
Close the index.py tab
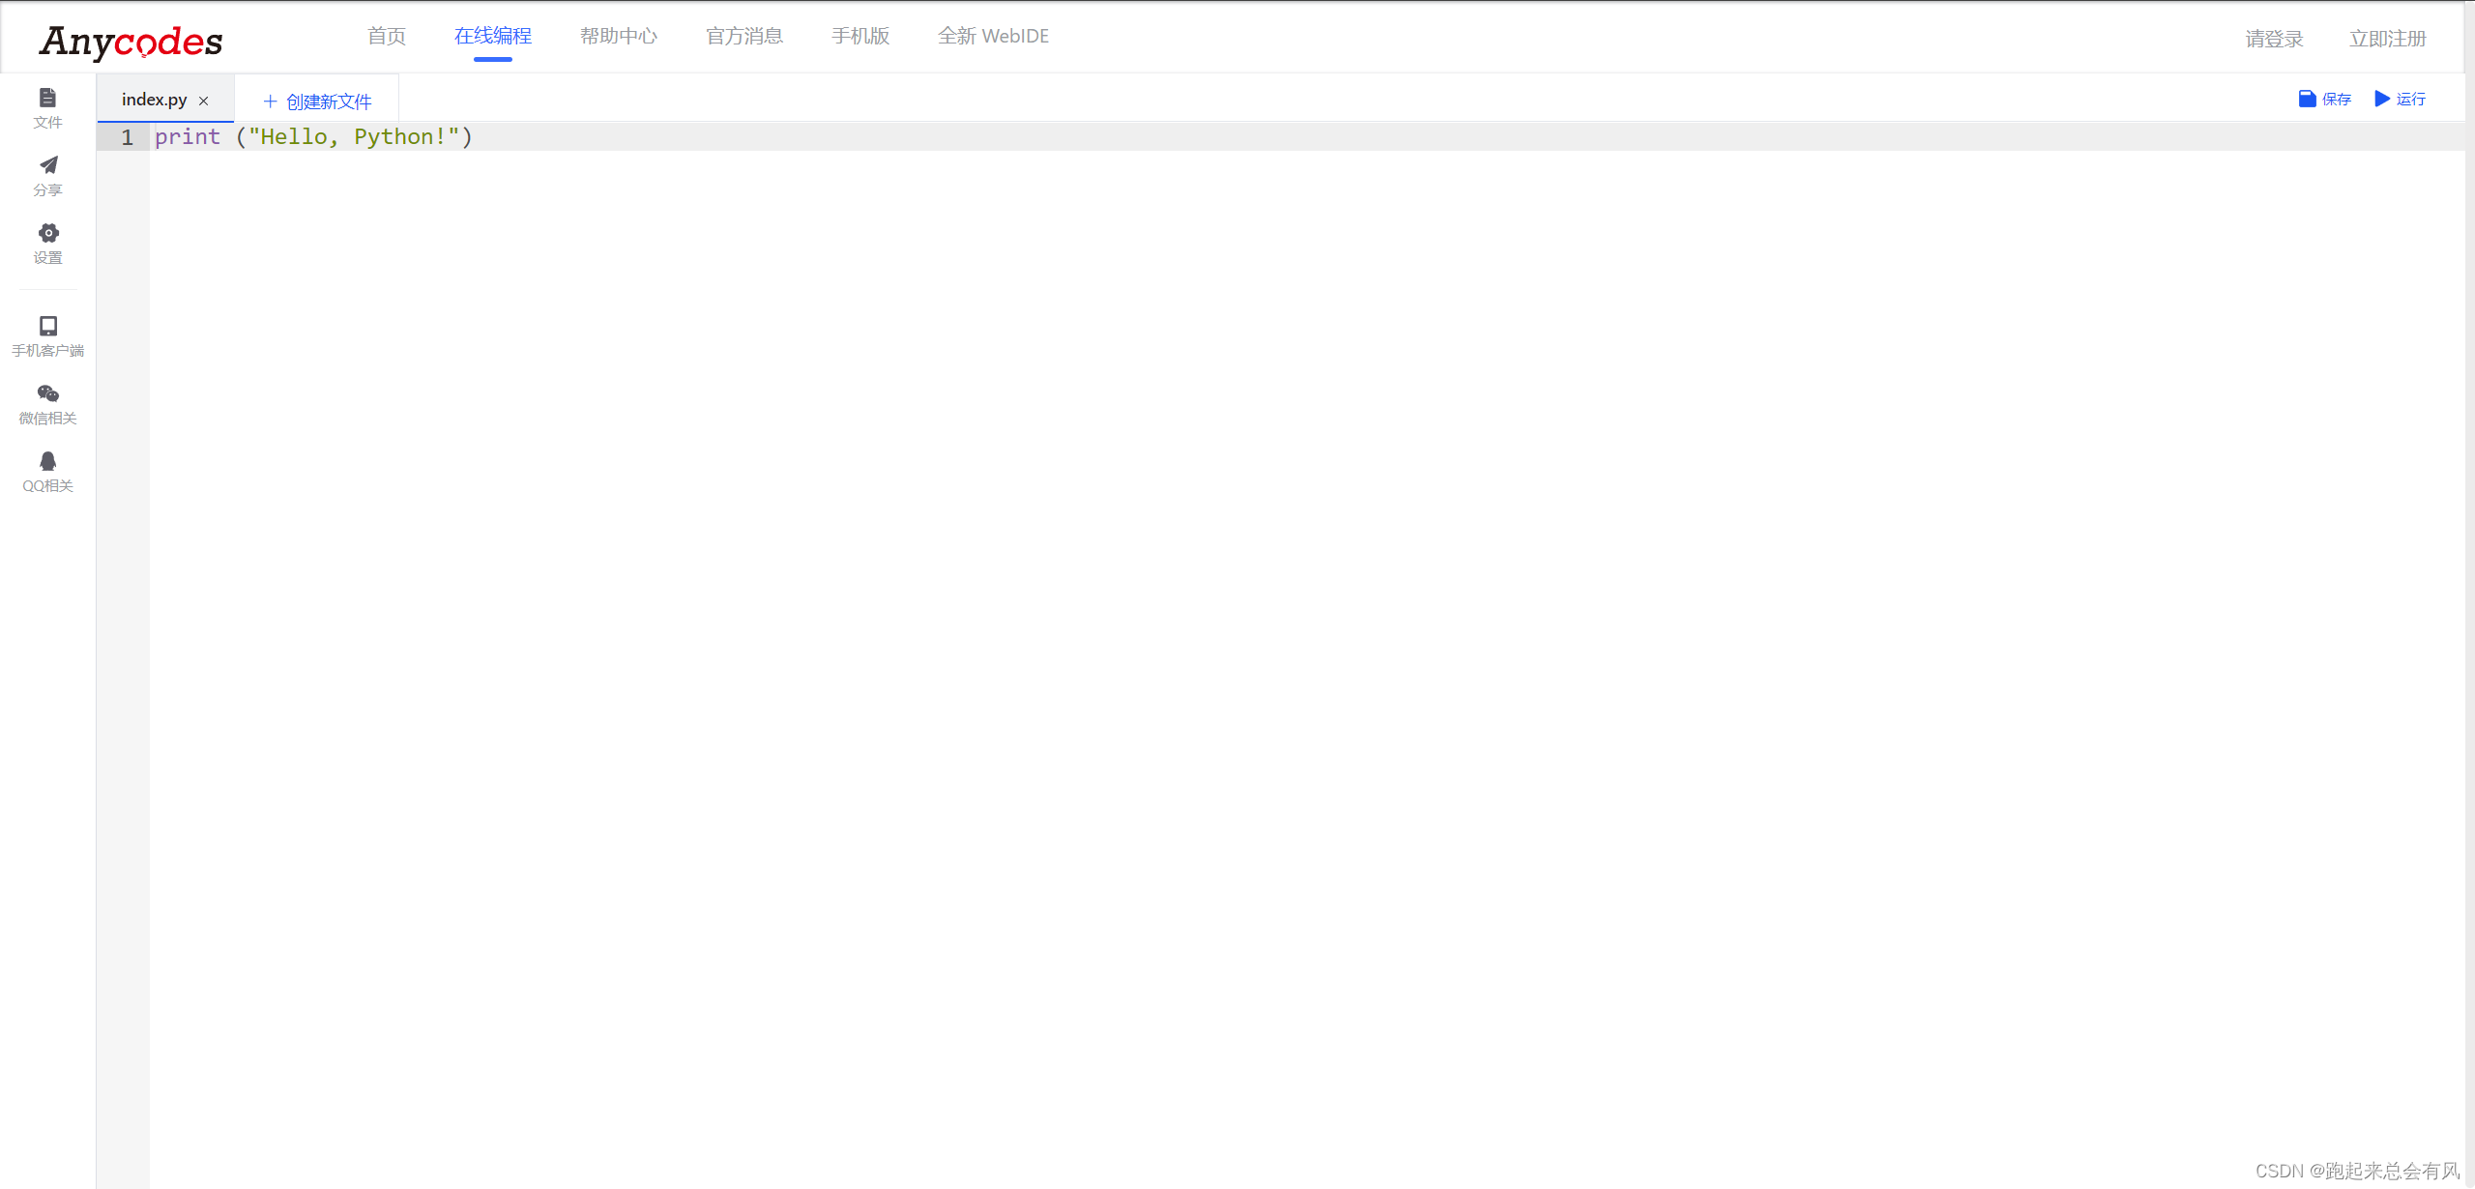click(204, 101)
